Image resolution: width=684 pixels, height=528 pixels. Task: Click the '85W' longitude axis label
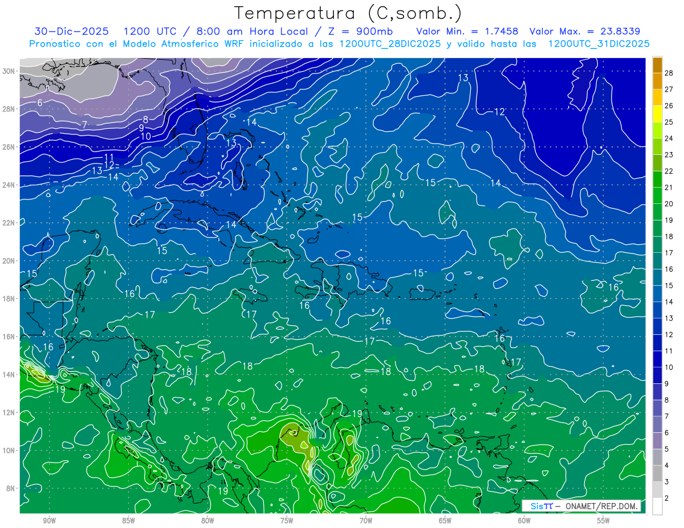point(128,521)
